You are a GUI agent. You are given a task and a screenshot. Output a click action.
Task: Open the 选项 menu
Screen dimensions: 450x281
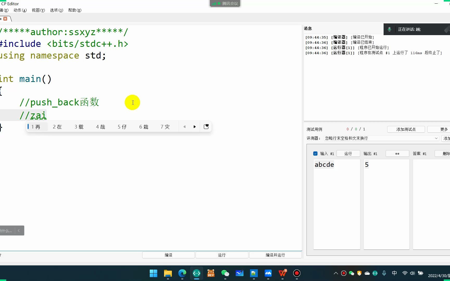pos(57,10)
